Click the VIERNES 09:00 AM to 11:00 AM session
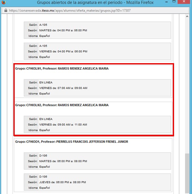This screenshot has height=194, width=192. pos(63,125)
